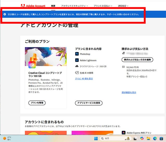Click the pink gradient card thumbnail
This screenshot has width=166, height=142.
click(92, 133)
